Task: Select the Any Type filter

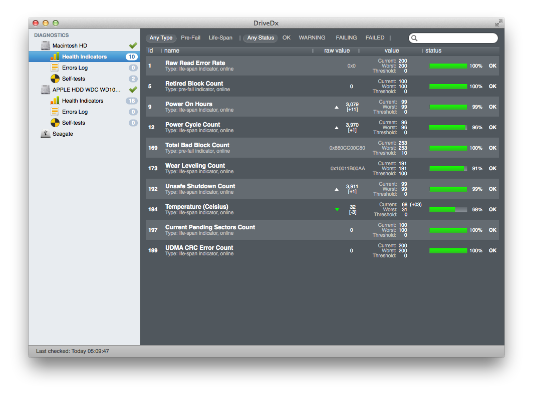Action: click(x=161, y=38)
